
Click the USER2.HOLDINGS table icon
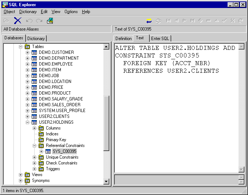click(34, 122)
